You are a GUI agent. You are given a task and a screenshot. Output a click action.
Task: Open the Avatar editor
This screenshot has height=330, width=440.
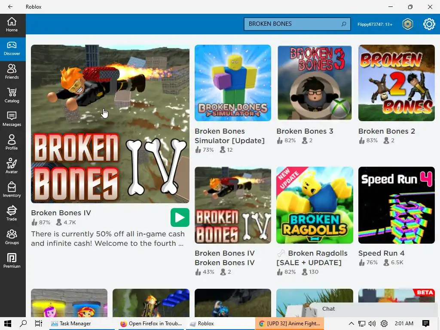click(12, 166)
